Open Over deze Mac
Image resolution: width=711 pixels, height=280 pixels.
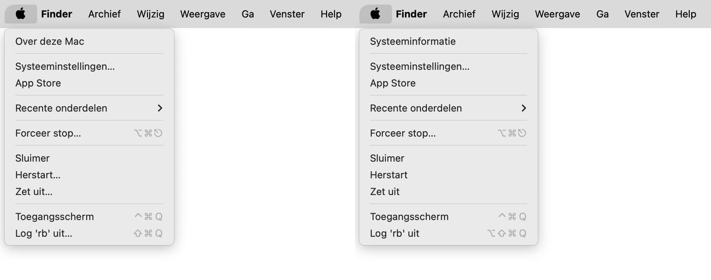pyautogui.click(x=50, y=41)
